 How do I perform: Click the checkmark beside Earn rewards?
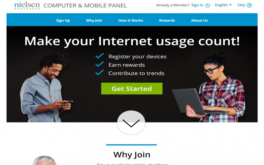pyautogui.click(x=100, y=64)
